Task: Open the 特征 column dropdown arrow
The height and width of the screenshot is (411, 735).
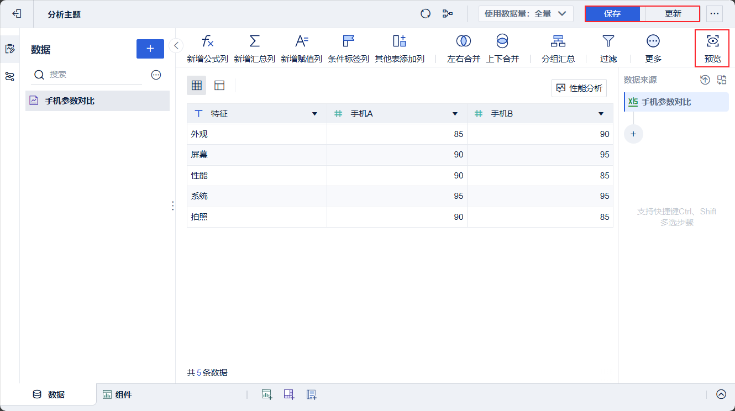Action: pyautogui.click(x=314, y=114)
